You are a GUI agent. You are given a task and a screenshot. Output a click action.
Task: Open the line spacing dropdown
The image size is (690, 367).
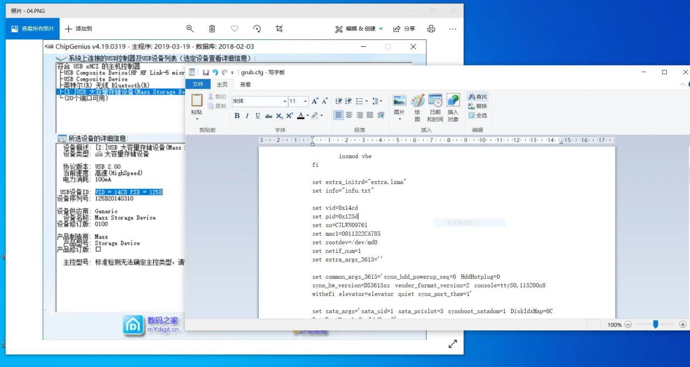click(x=377, y=101)
